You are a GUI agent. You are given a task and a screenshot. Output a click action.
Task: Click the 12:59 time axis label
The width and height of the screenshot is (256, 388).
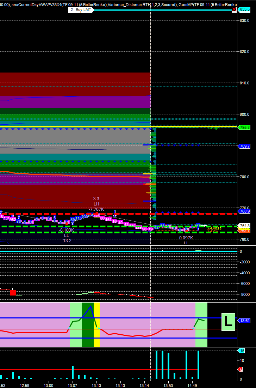tap(24, 386)
